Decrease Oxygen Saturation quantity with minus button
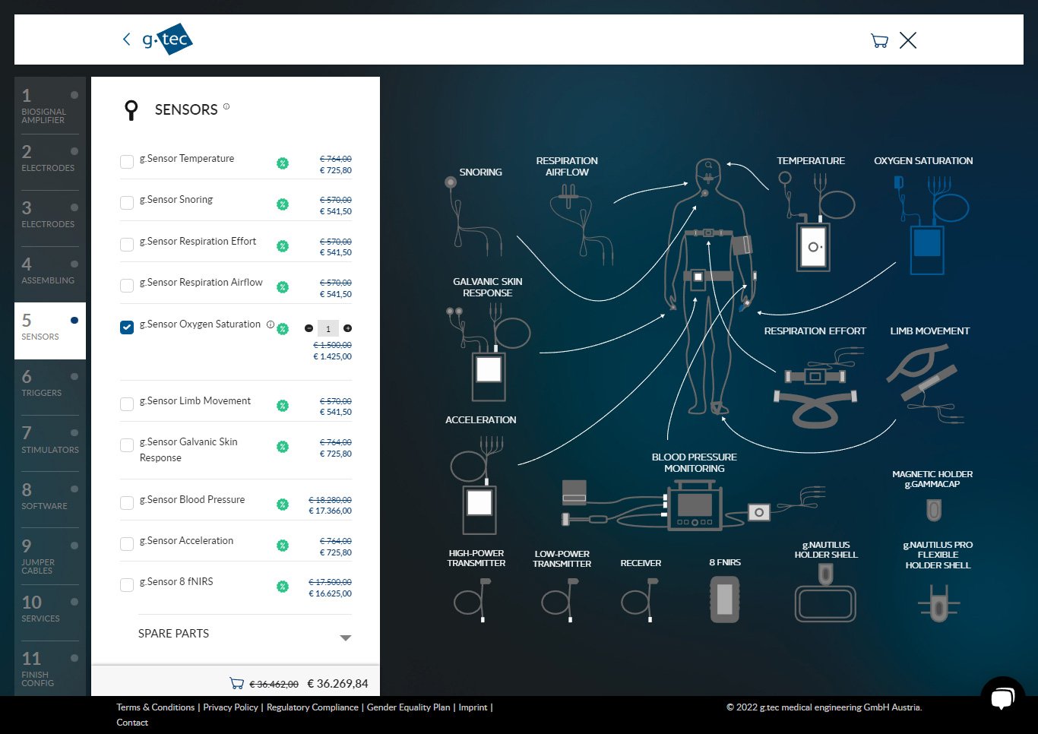 309,328
